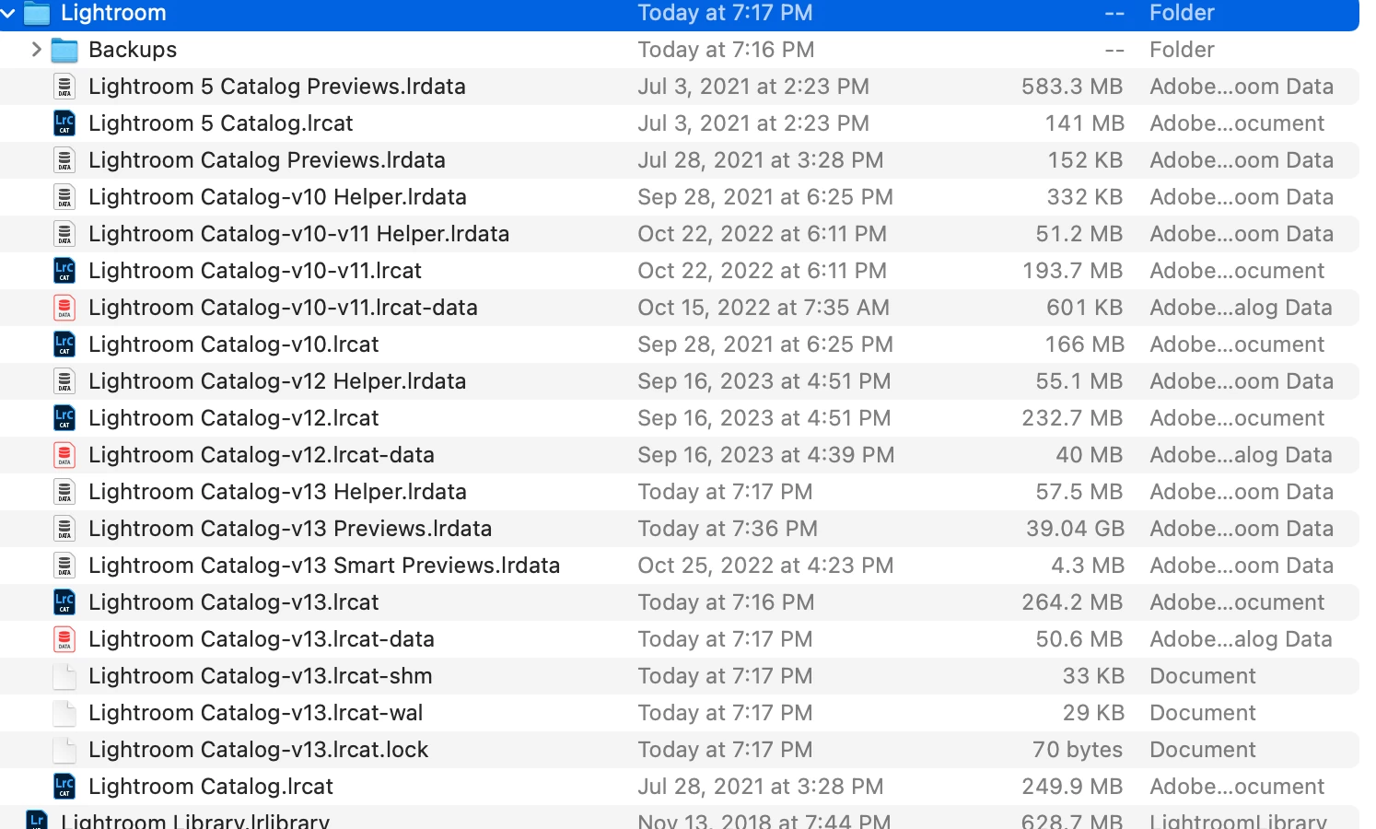Click the 583.3 MB size value
This screenshot has width=1376, height=829.
[x=1072, y=87]
